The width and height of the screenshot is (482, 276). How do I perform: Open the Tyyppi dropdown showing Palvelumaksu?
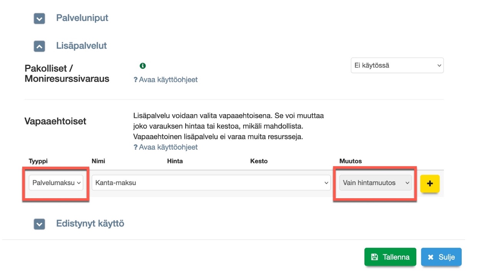pyautogui.click(x=56, y=183)
